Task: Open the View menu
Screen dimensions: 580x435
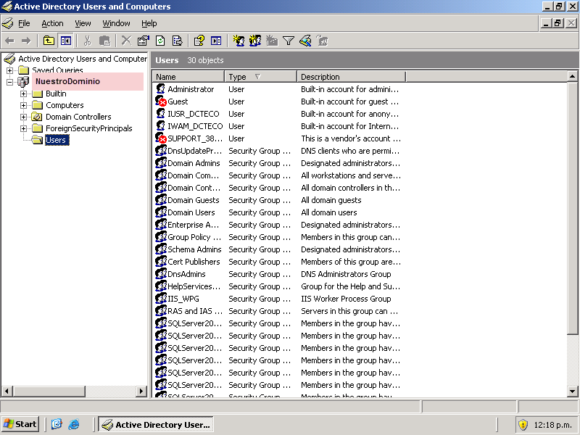Action: pyautogui.click(x=83, y=23)
